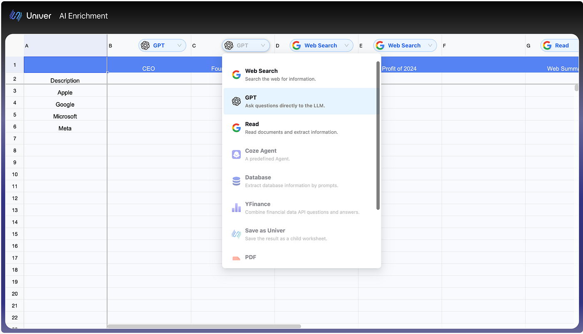Click the YFinance bar chart icon

coord(236,208)
